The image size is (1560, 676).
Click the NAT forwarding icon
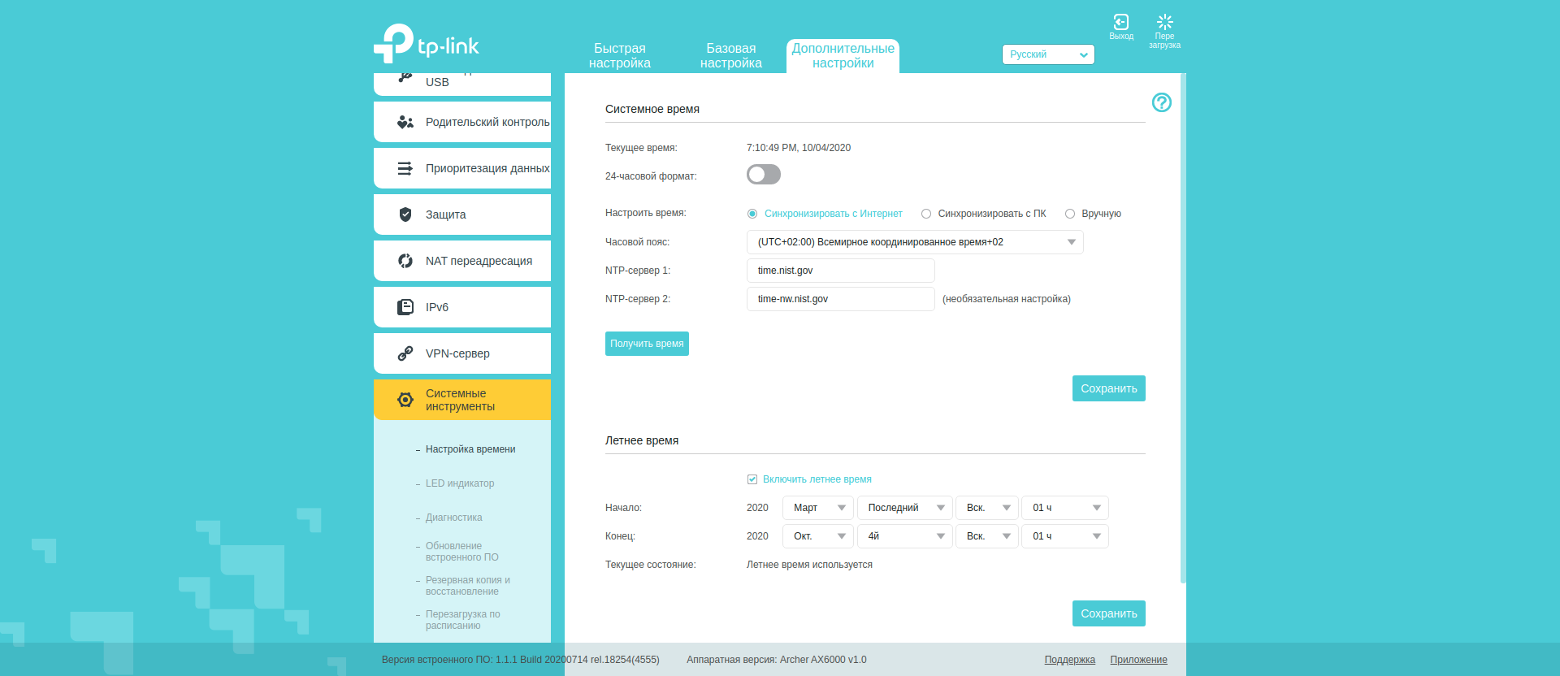pos(405,261)
